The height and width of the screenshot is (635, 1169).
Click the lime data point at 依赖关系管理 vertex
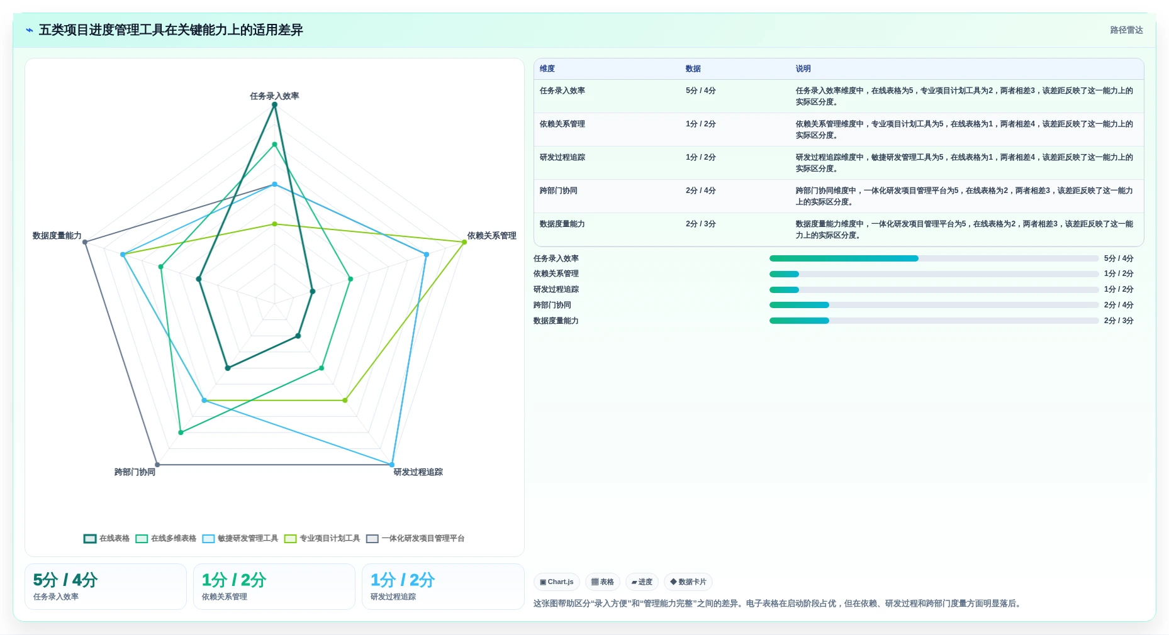point(464,242)
